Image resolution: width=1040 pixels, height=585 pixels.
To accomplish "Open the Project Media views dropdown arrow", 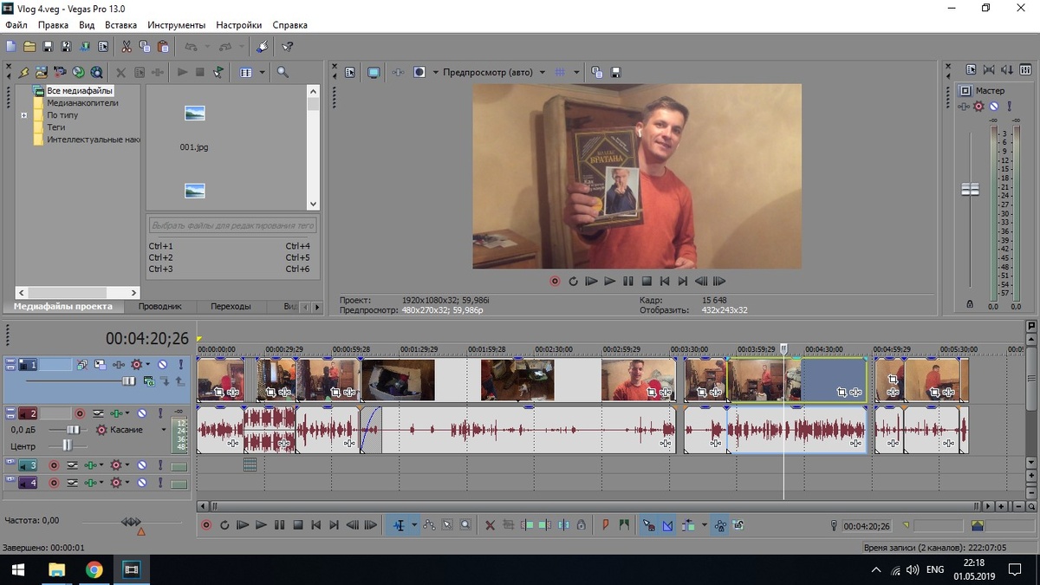I will (262, 72).
